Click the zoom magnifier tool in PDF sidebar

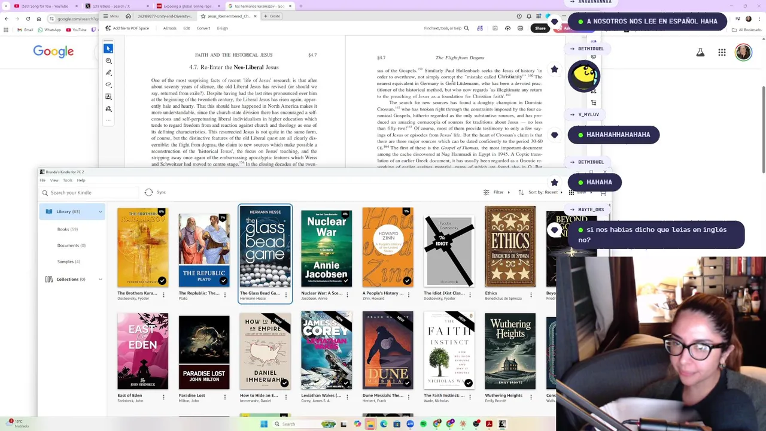(x=108, y=60)
